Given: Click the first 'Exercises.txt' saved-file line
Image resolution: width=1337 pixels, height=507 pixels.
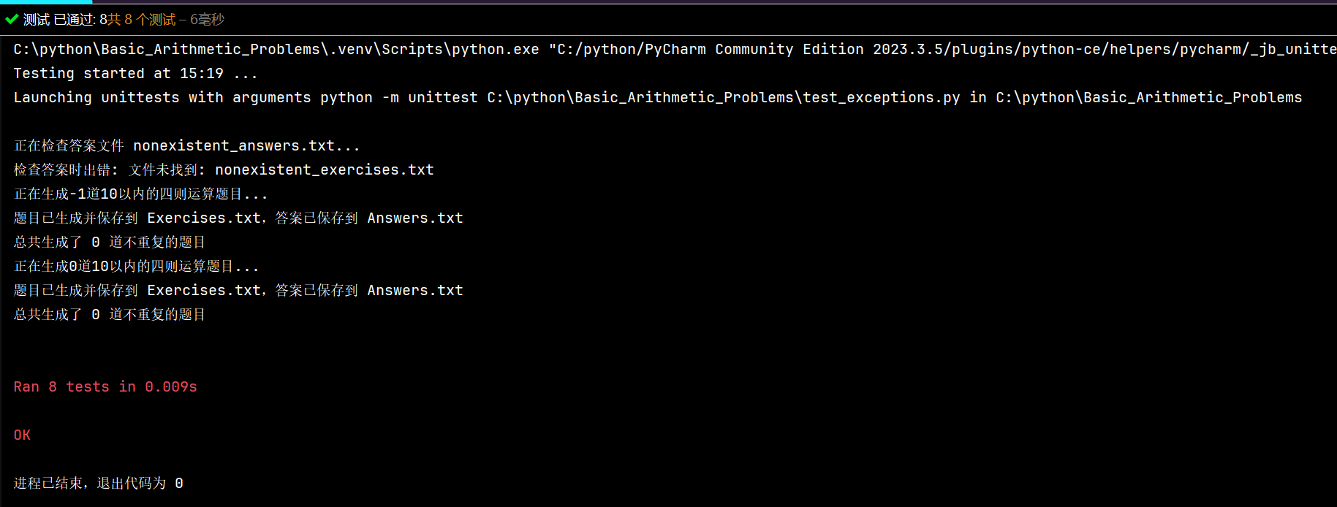Looking at the screenshot, I should point(238,218).
